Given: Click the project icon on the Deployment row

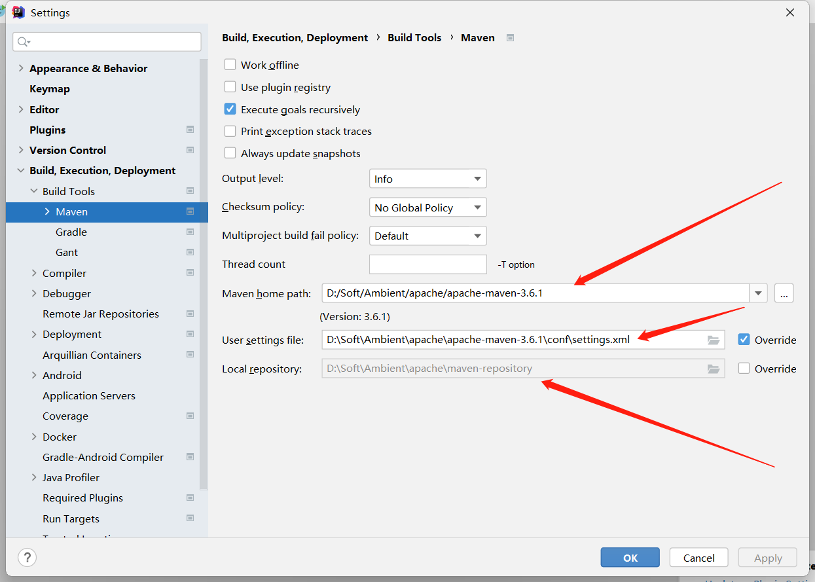Looking at the screenshot, I should coord(190,334).
